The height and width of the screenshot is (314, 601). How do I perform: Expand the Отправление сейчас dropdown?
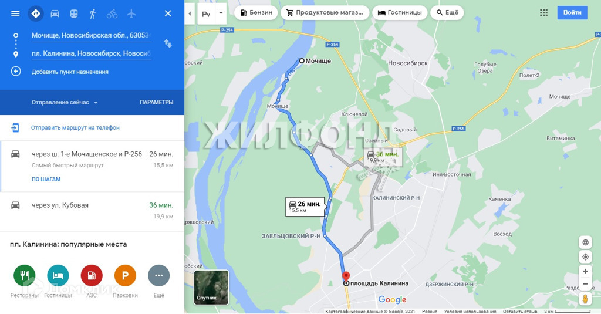[65, 102]
